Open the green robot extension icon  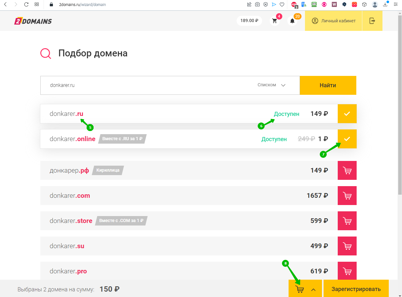[x=314, y=4]
